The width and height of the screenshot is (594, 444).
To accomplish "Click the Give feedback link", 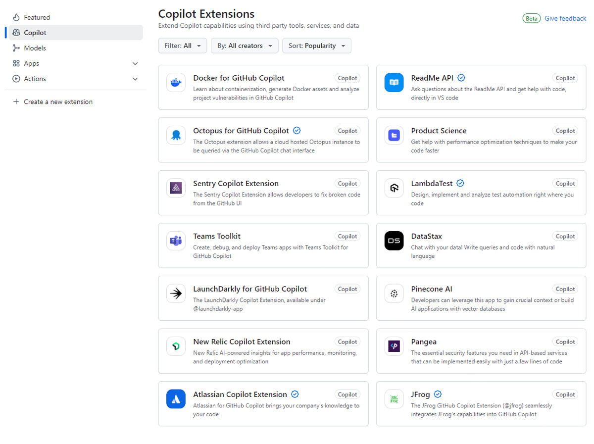I will (x=565, y=18).
